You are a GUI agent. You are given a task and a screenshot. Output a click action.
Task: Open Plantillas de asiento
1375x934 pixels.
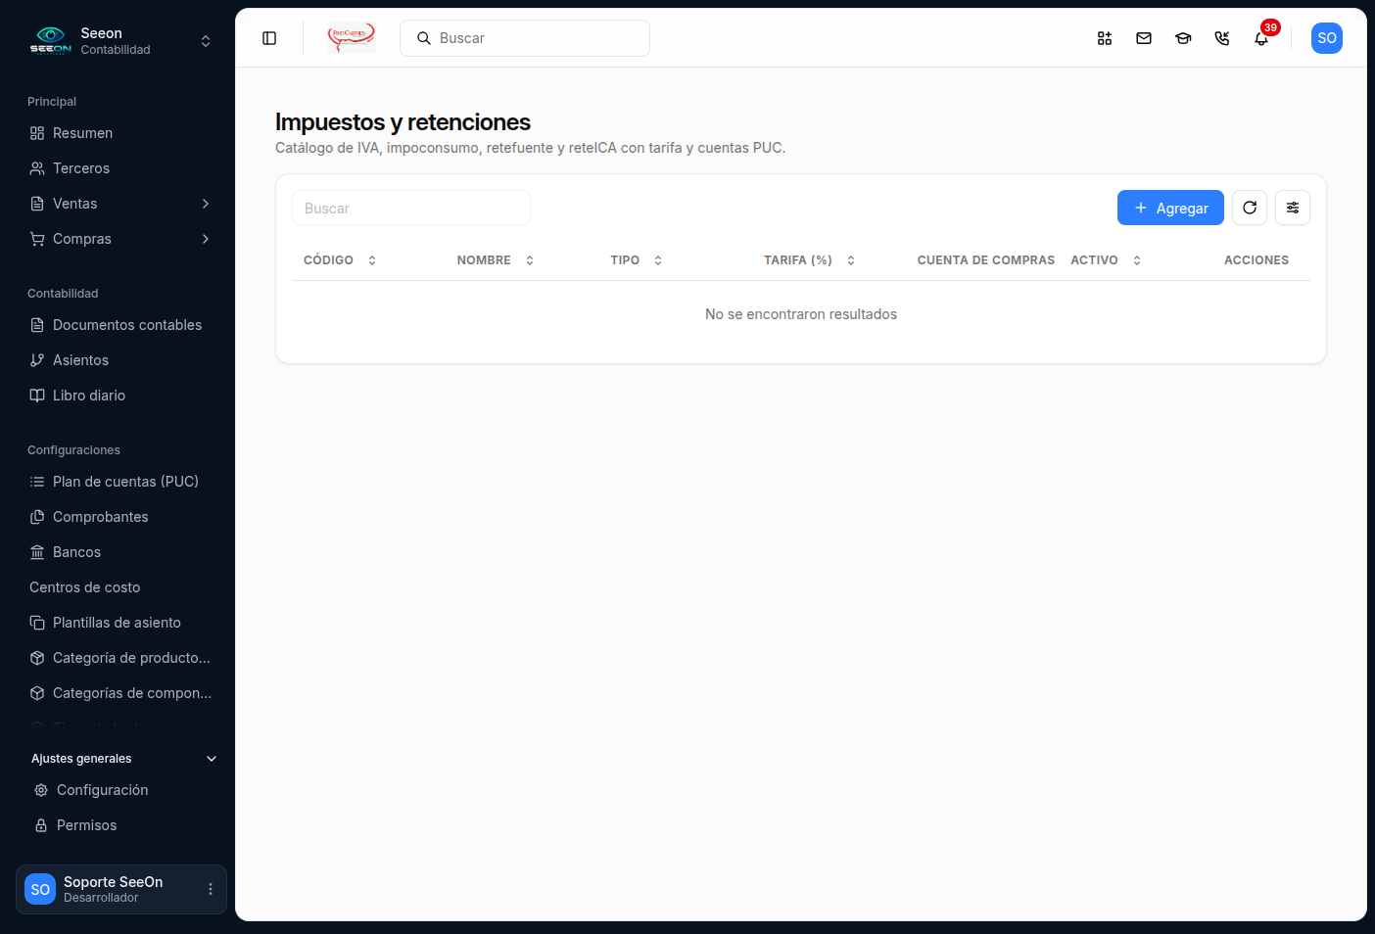tap(121, 623)
